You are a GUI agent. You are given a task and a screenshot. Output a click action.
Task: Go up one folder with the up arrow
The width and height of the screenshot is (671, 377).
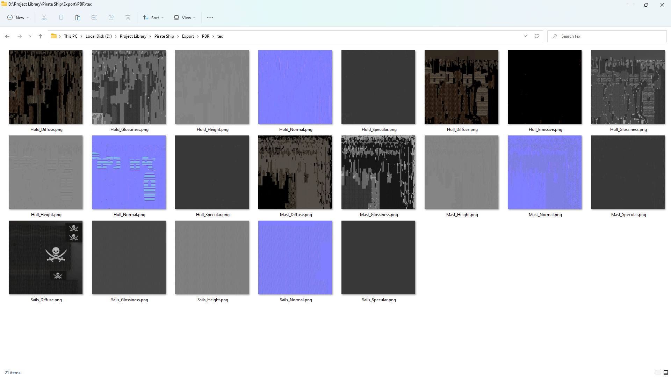pyautogui.click(x=40, y=36)
